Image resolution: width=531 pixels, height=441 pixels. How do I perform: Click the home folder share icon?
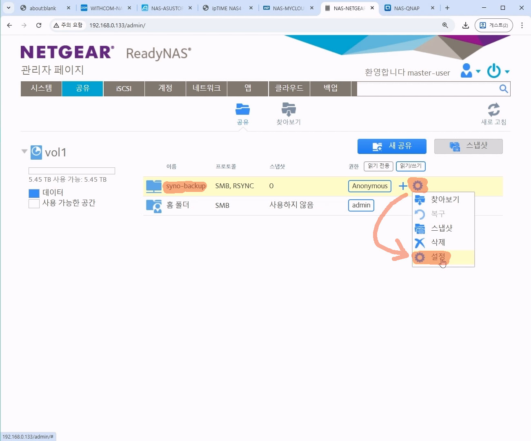(x=154, y=205)
